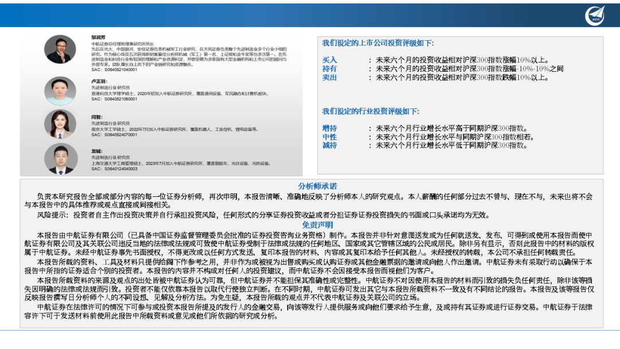Screen dimensions: 620x349
Task: Click SAC number S0640521040001
Action: pos(114,69)
